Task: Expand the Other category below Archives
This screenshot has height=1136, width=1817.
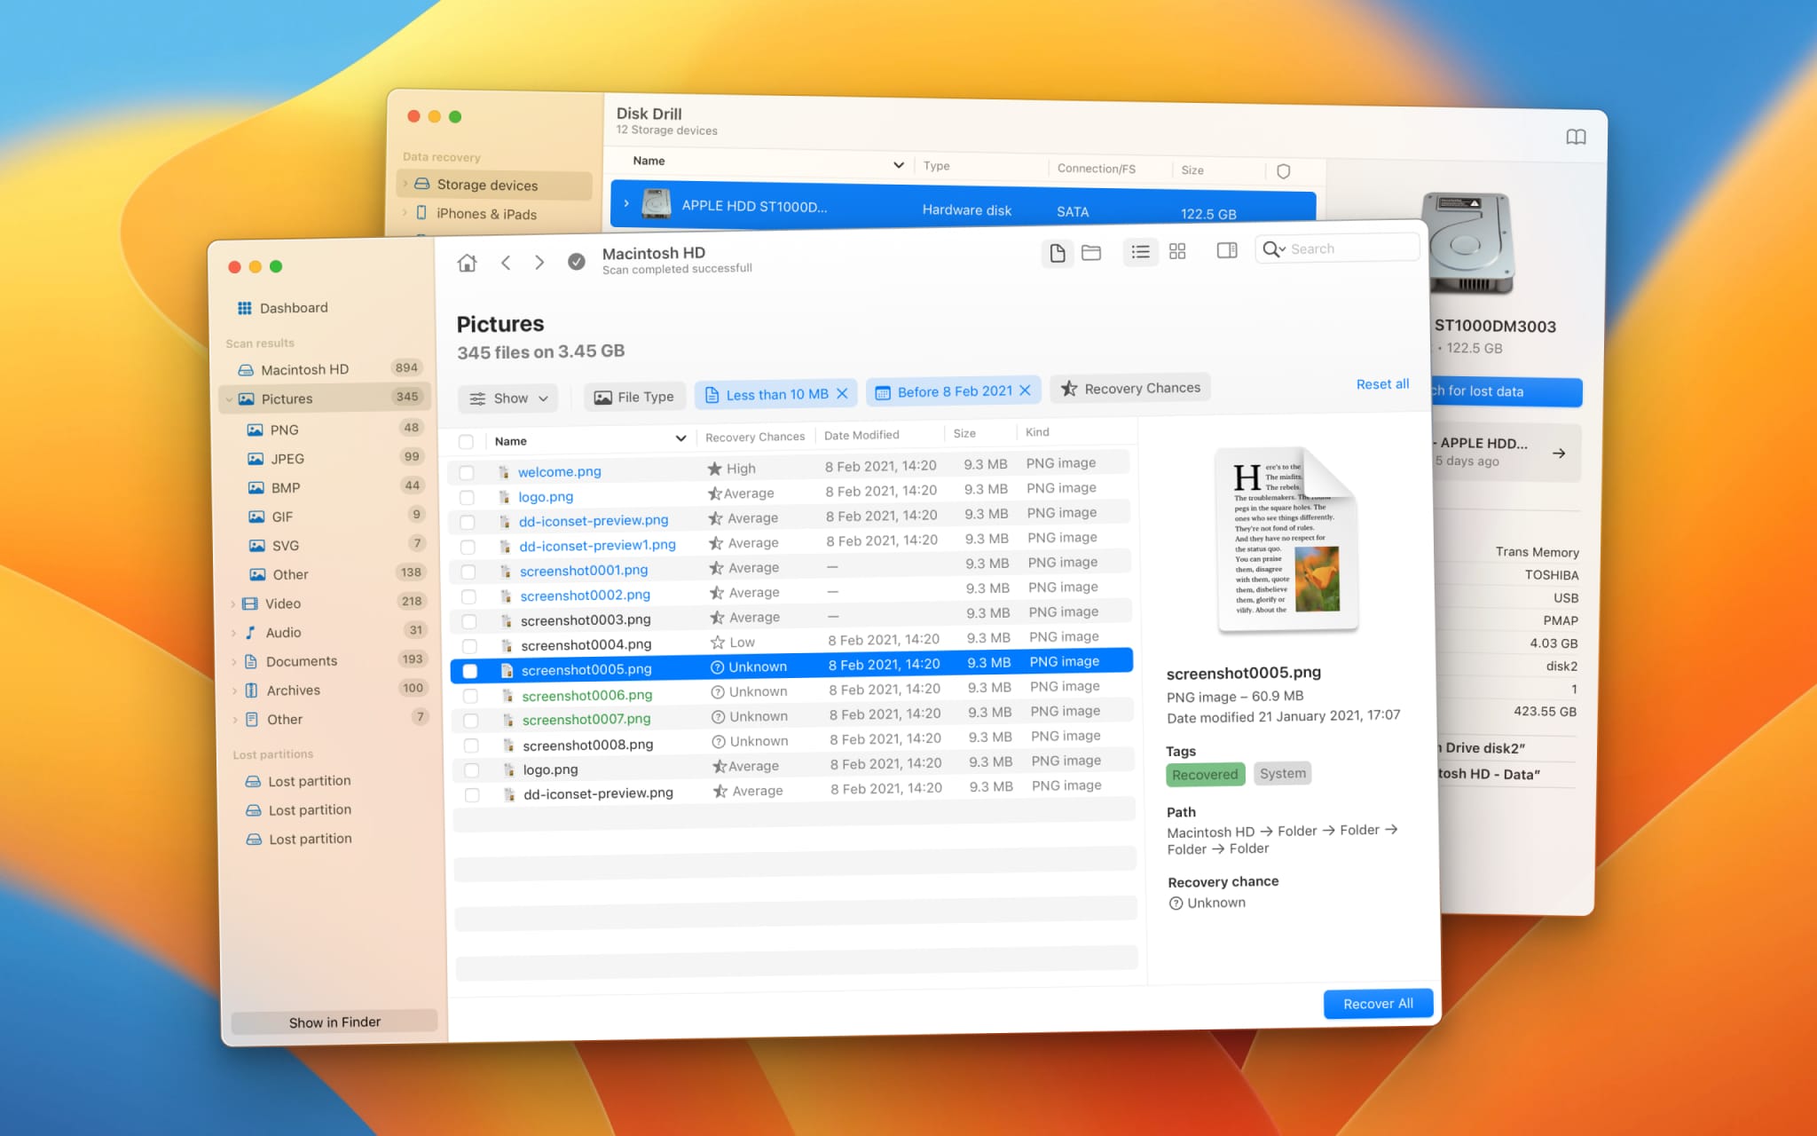Action: tap(235, 720)
